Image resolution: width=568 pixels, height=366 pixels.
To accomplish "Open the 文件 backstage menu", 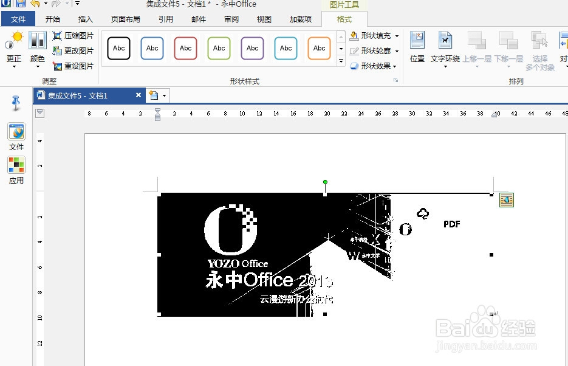I will pyautogui.click(x=19, y=19).
